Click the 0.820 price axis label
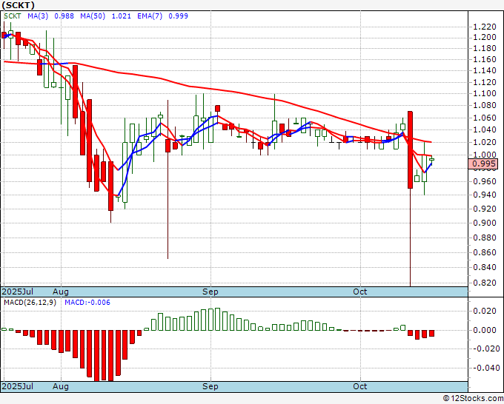 (x=485, y=283)
